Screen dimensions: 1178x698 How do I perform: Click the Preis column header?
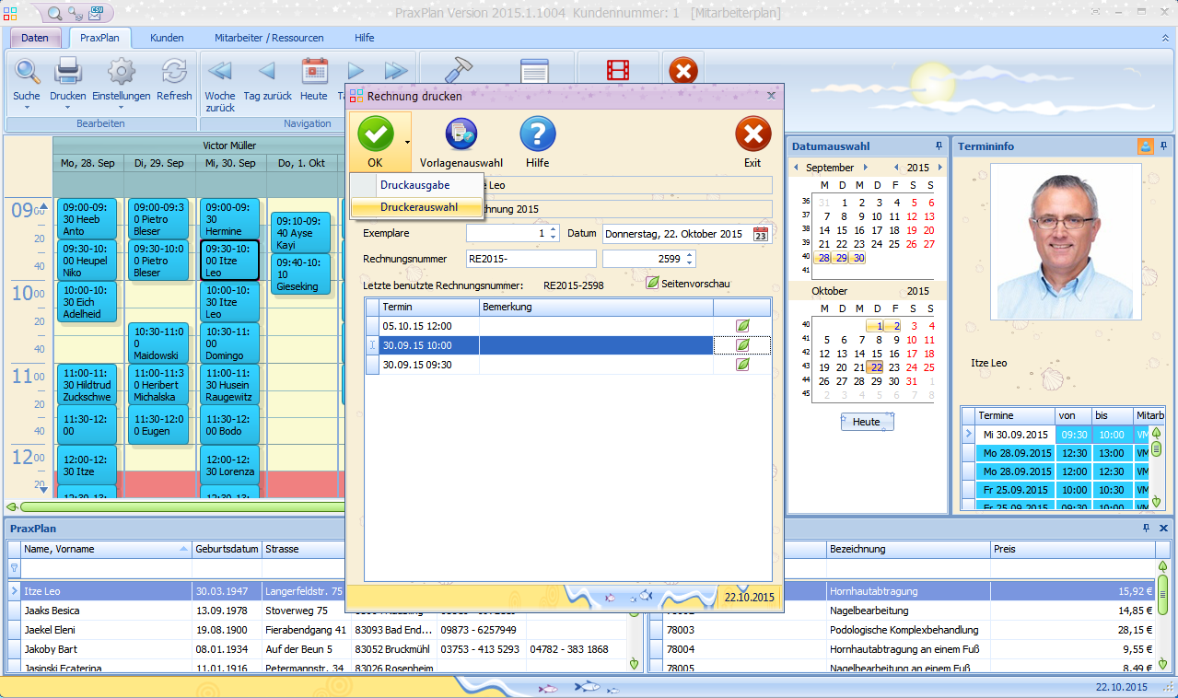point(1072,549)
